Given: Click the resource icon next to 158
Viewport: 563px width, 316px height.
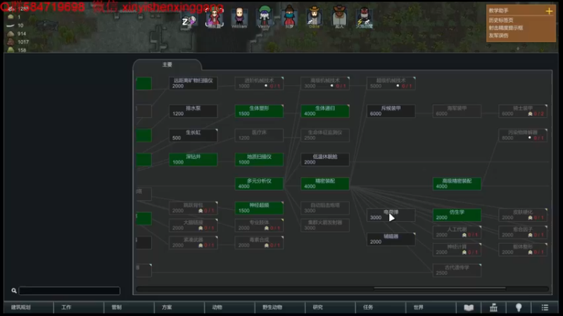Looking at the screenshot, I should pyautogui.click(x=11, y=50).
